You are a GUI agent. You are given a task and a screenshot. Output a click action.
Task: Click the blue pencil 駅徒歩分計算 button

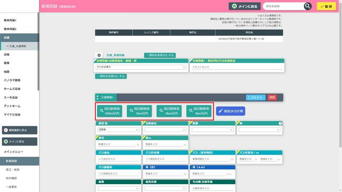pos(230,111)
